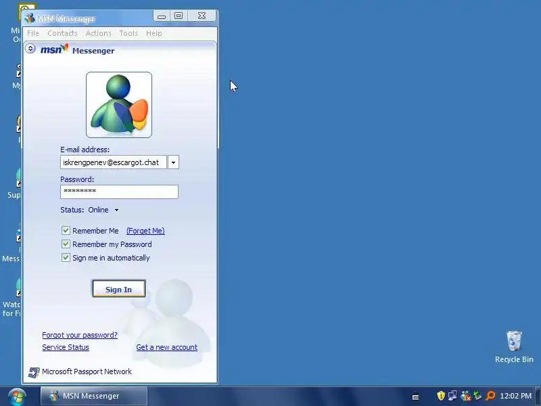Screen dimensions: 541x406
Task: Click the orange magnifier tray icon
Action: coord(490,396)
